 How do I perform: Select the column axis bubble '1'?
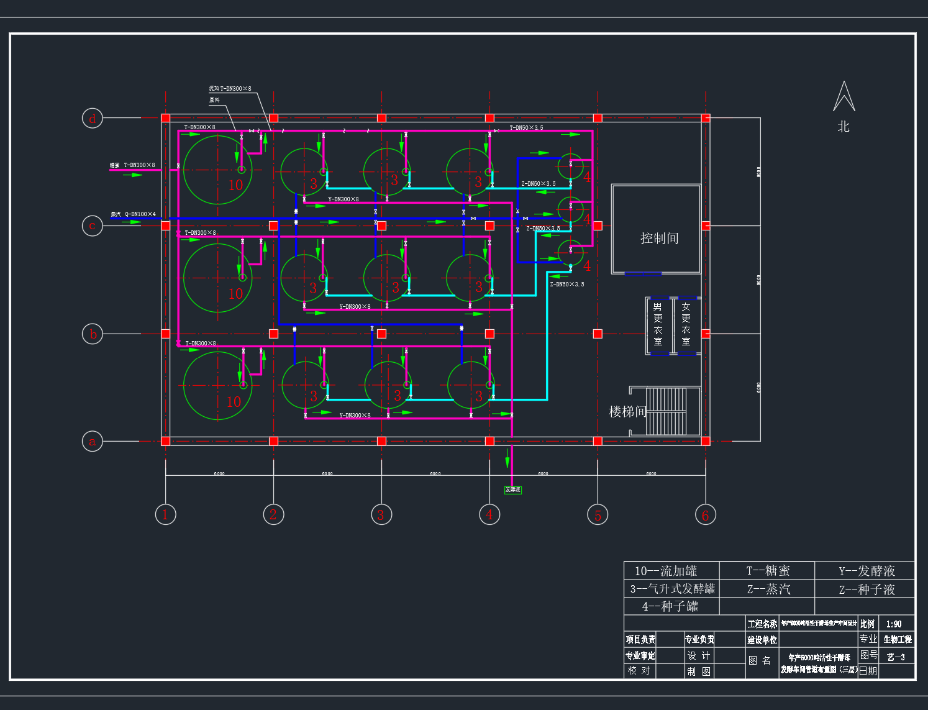165,514
